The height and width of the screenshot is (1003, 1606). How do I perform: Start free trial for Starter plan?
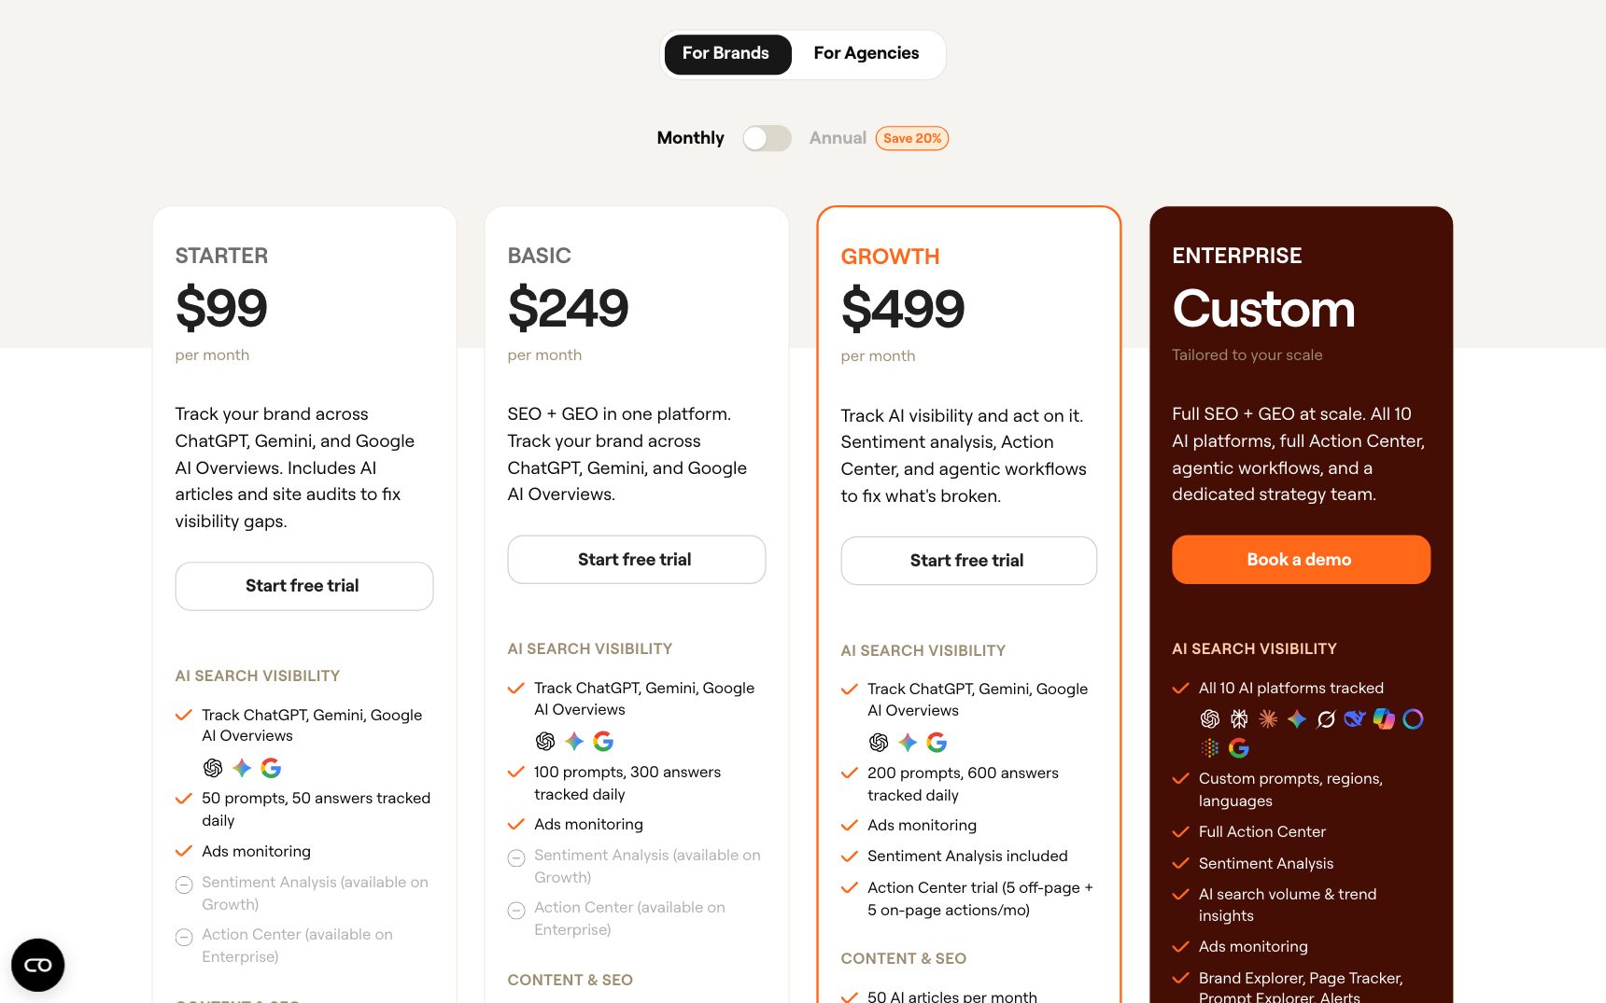tap(303, 586)
